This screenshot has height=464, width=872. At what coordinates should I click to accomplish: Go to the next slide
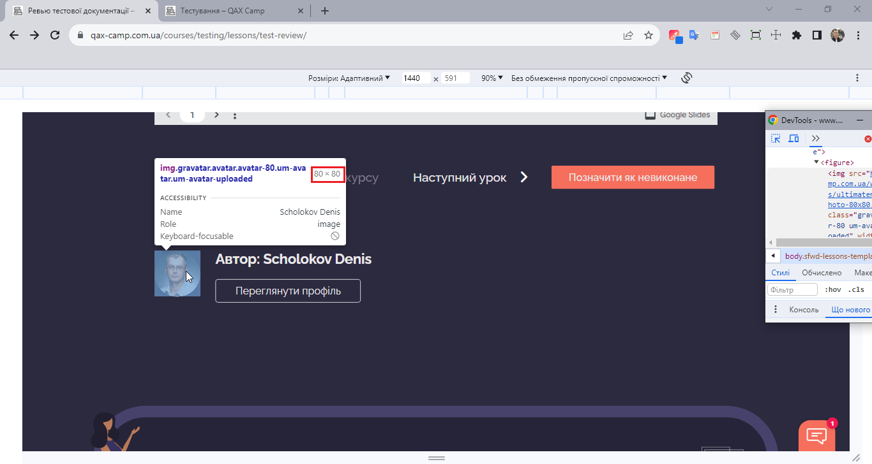pyautogui.click(x=216, y=115)
